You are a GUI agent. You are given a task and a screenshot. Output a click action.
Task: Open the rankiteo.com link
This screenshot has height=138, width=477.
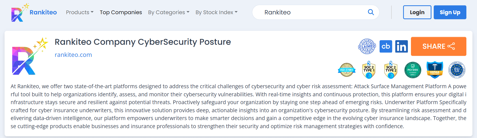73,55
